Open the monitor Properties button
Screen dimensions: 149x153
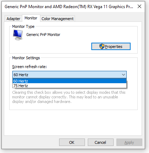tap(111, 47)
